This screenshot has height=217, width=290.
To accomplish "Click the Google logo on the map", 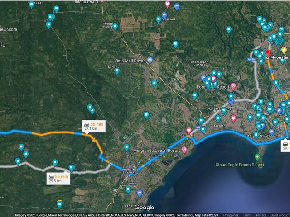I will click(x=144, y=207).
